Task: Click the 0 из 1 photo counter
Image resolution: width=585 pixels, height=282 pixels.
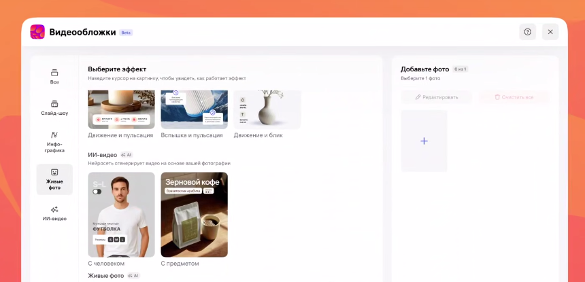Action: (x=461, y=69)
